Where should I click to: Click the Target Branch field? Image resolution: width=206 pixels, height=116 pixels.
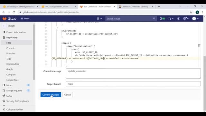point(133,84)
